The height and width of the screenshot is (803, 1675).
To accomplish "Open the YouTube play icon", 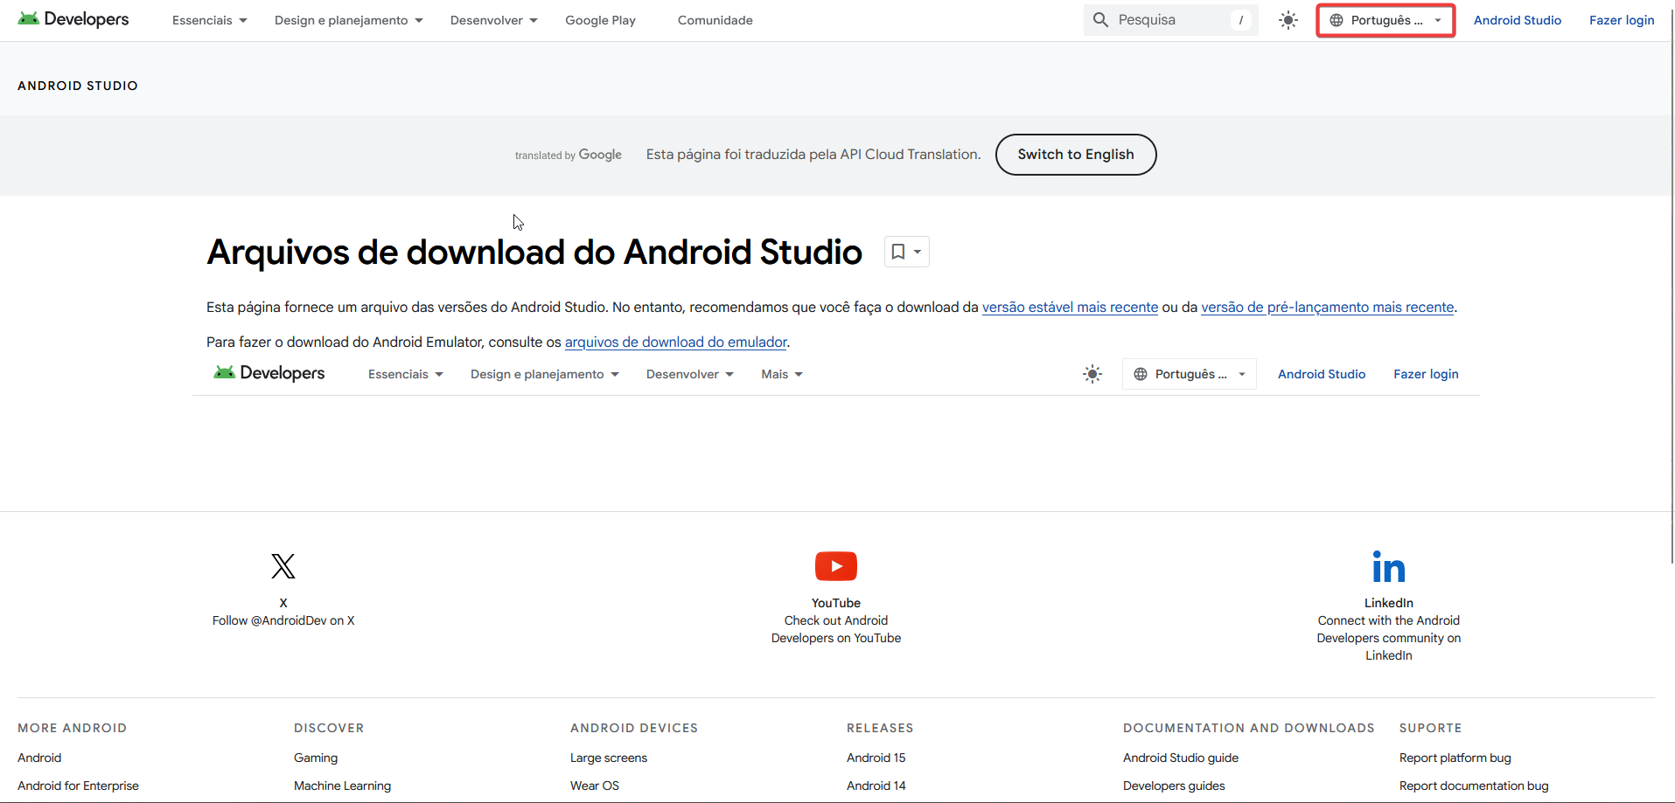I will pos(836,566).
